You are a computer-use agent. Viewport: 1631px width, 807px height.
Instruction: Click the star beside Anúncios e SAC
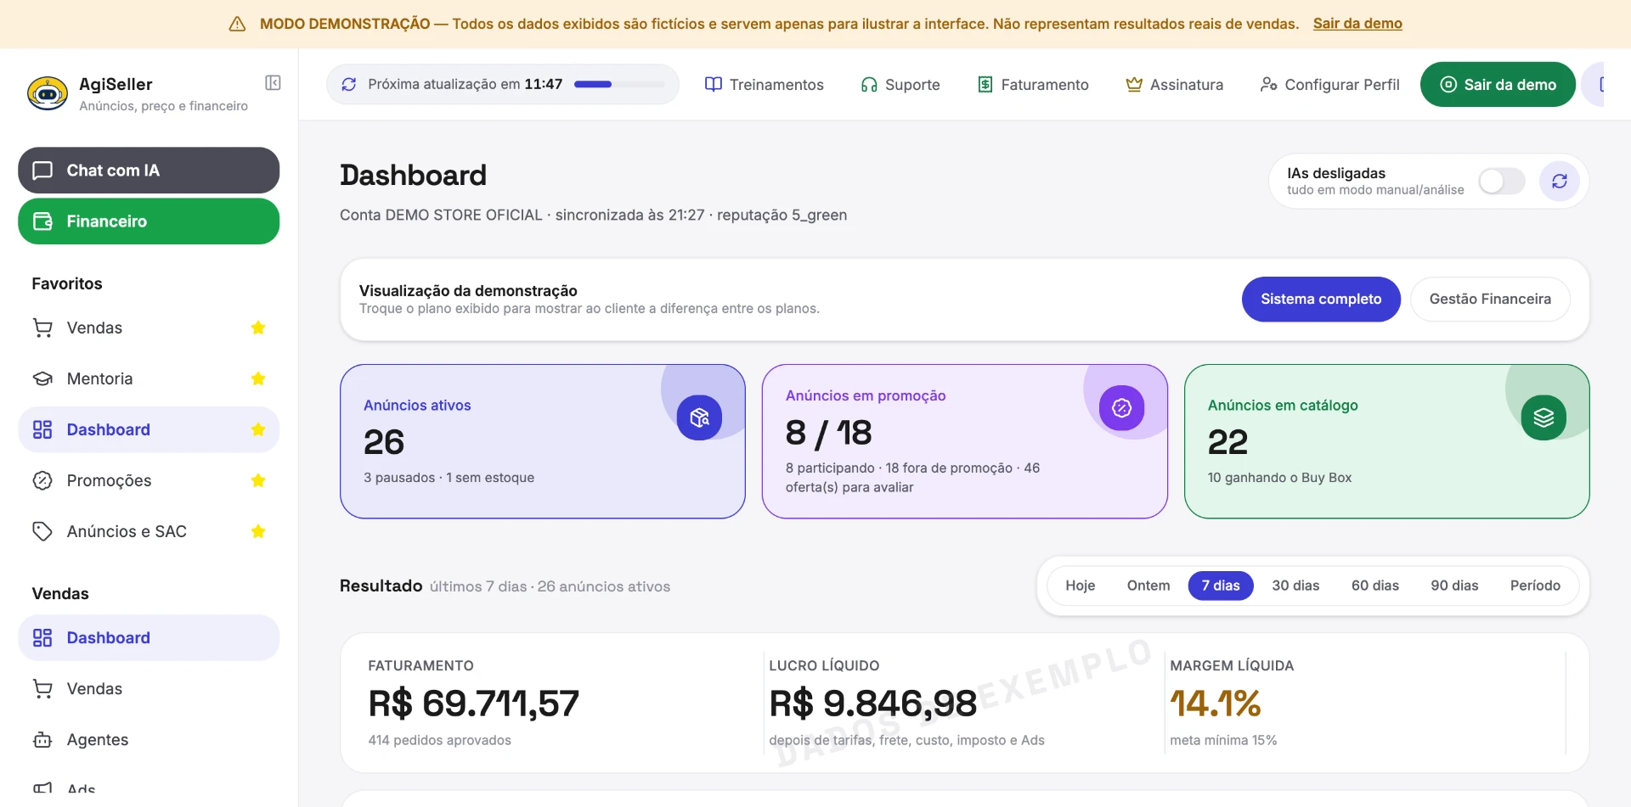click(258, 531)
